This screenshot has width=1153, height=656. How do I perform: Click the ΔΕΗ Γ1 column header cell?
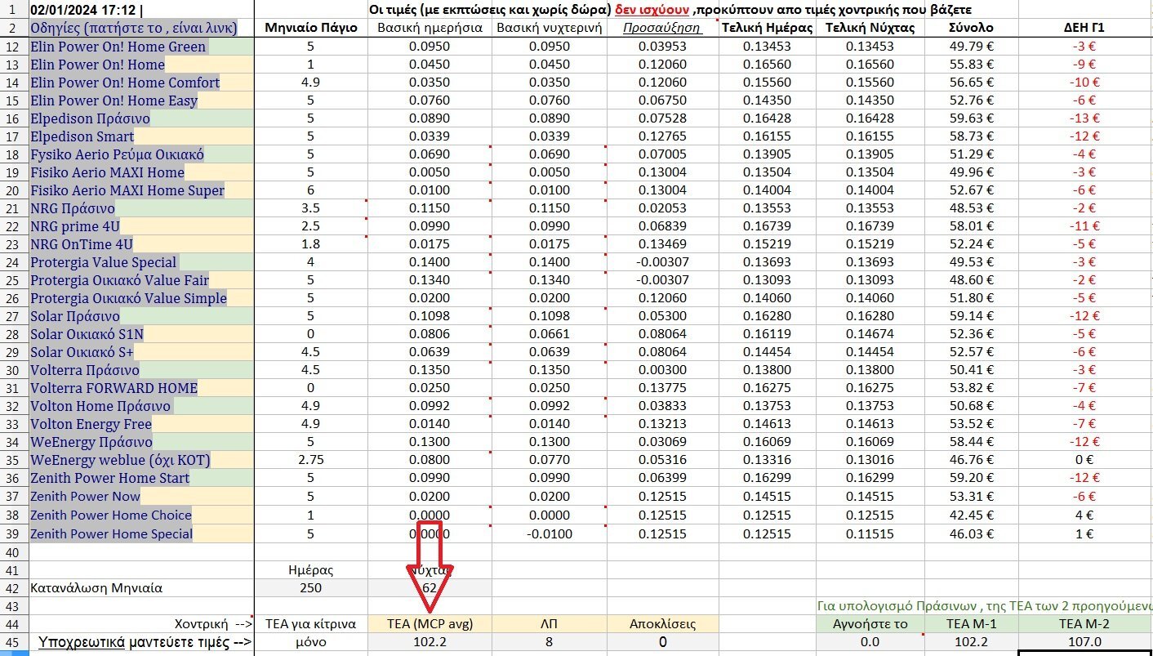pos(1085,28)
